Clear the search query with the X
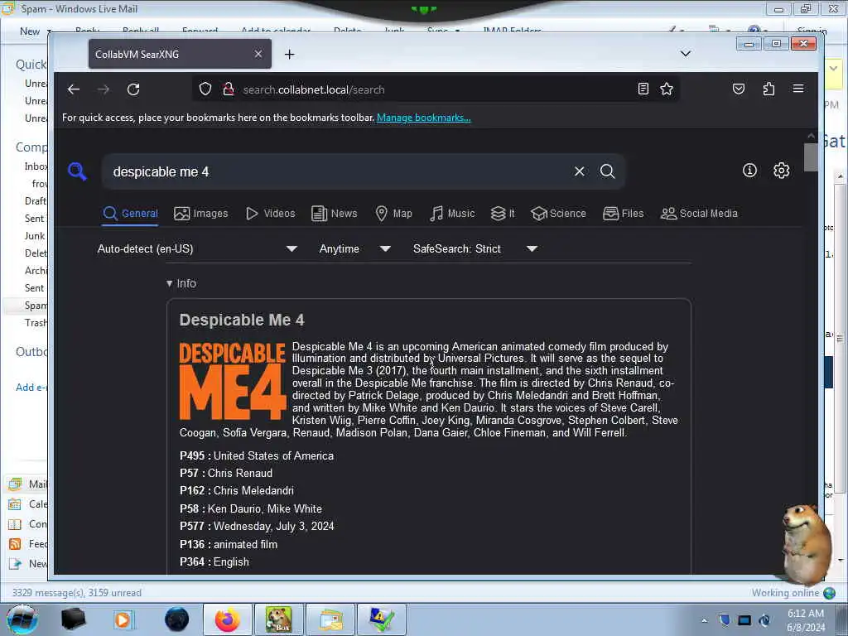The width and height of the screenshot is (848, 636). [x=579, y=171]
